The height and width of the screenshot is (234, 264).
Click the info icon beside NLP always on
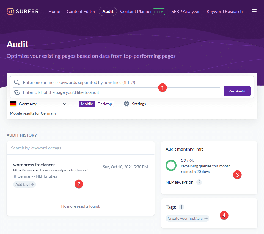tap(199, 182)
